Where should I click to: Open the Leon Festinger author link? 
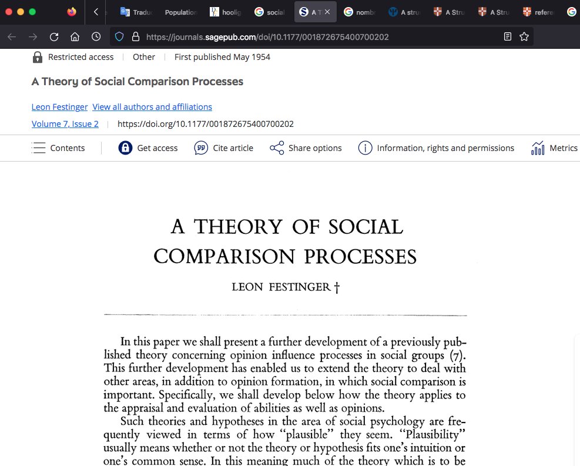pos(59,107)
